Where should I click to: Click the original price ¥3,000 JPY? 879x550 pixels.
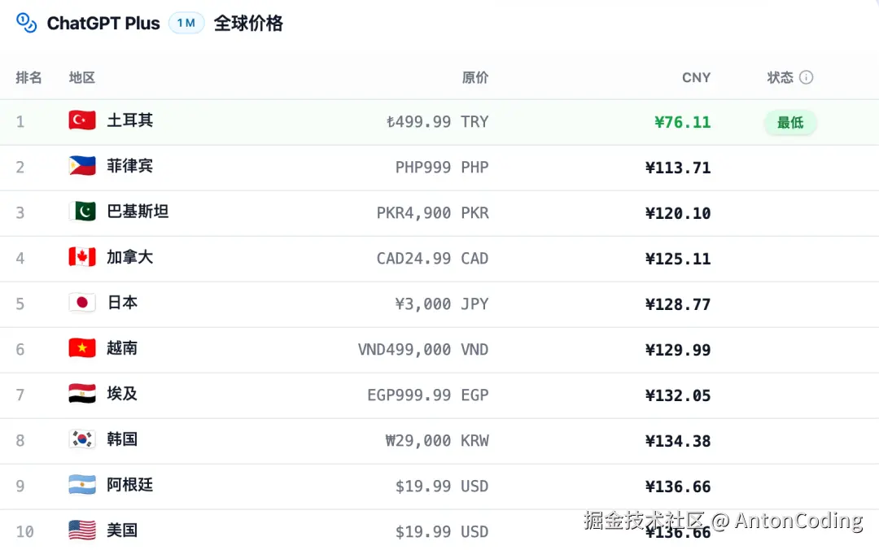442,303
